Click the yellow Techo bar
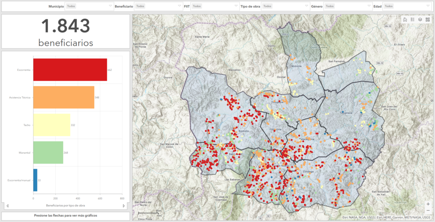Screen dimensions: 435x222 (x=51, y=125)
